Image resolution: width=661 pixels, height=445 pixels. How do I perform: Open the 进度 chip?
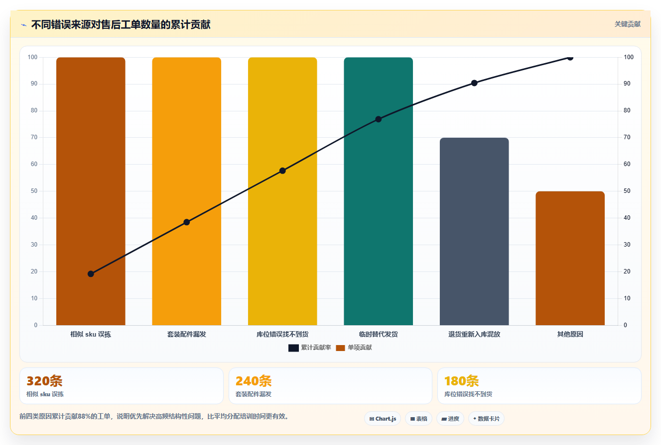[x=450, y=419]
